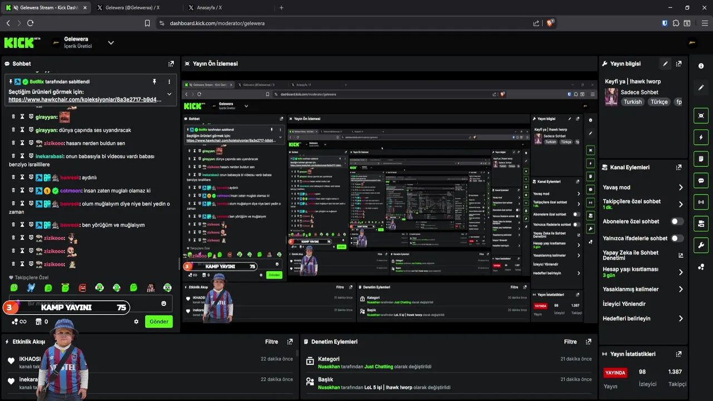Open Hesap yaşı kısıtlaması settings
Screen dimensions: 713x401
click(642, 272)
